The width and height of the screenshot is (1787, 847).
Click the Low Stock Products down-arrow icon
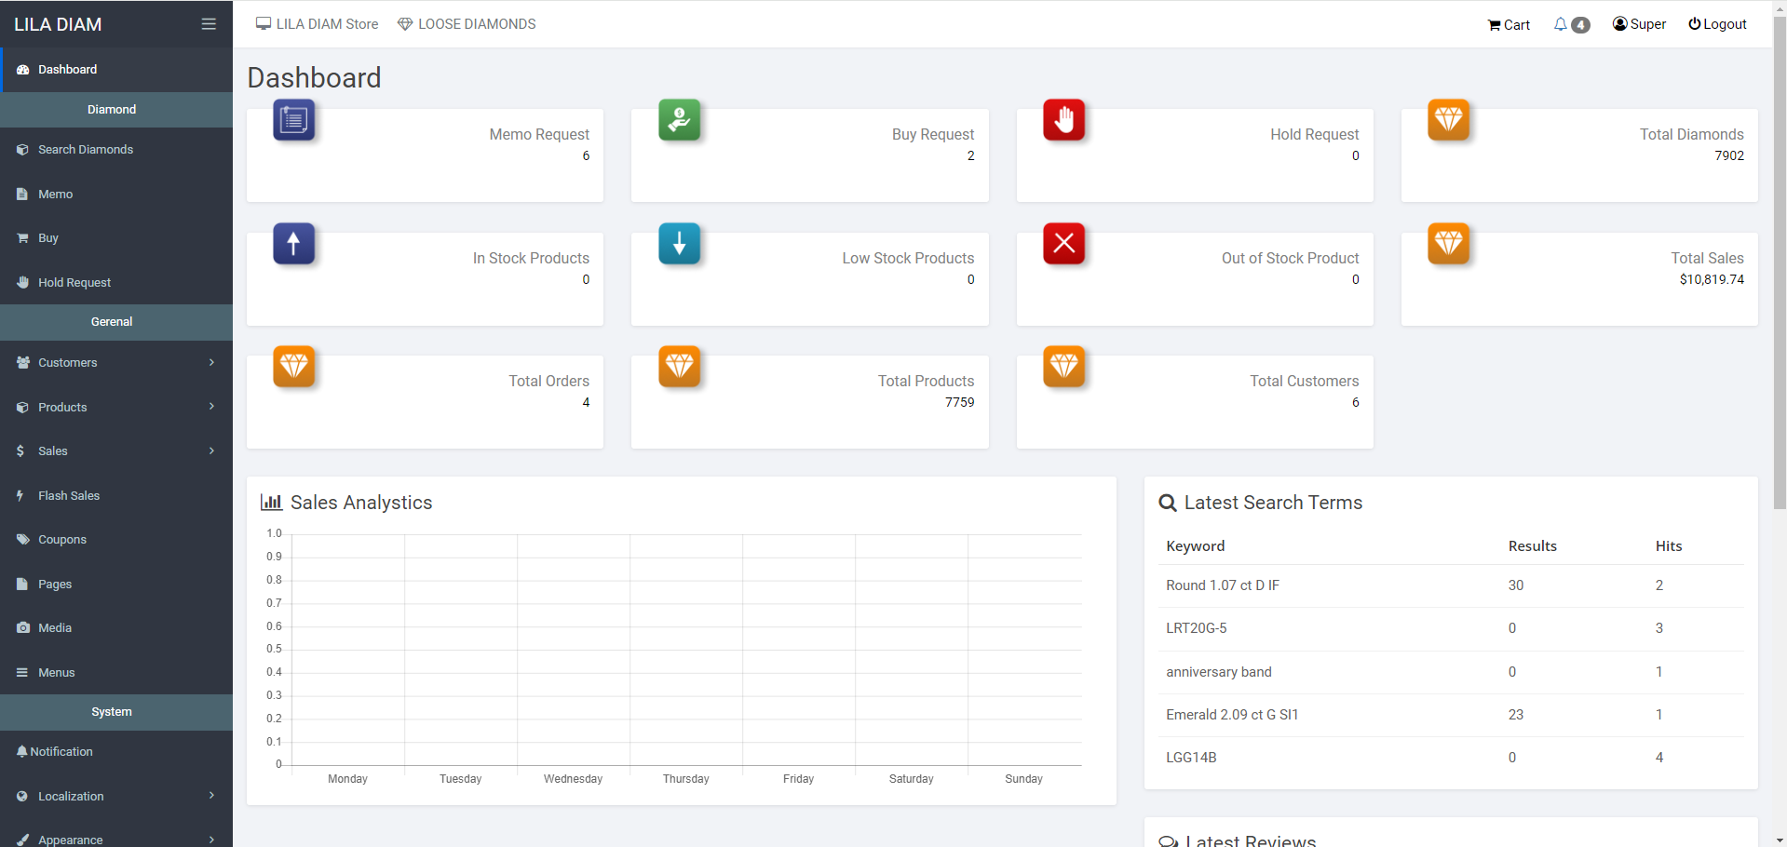click(x=679, y=244)
